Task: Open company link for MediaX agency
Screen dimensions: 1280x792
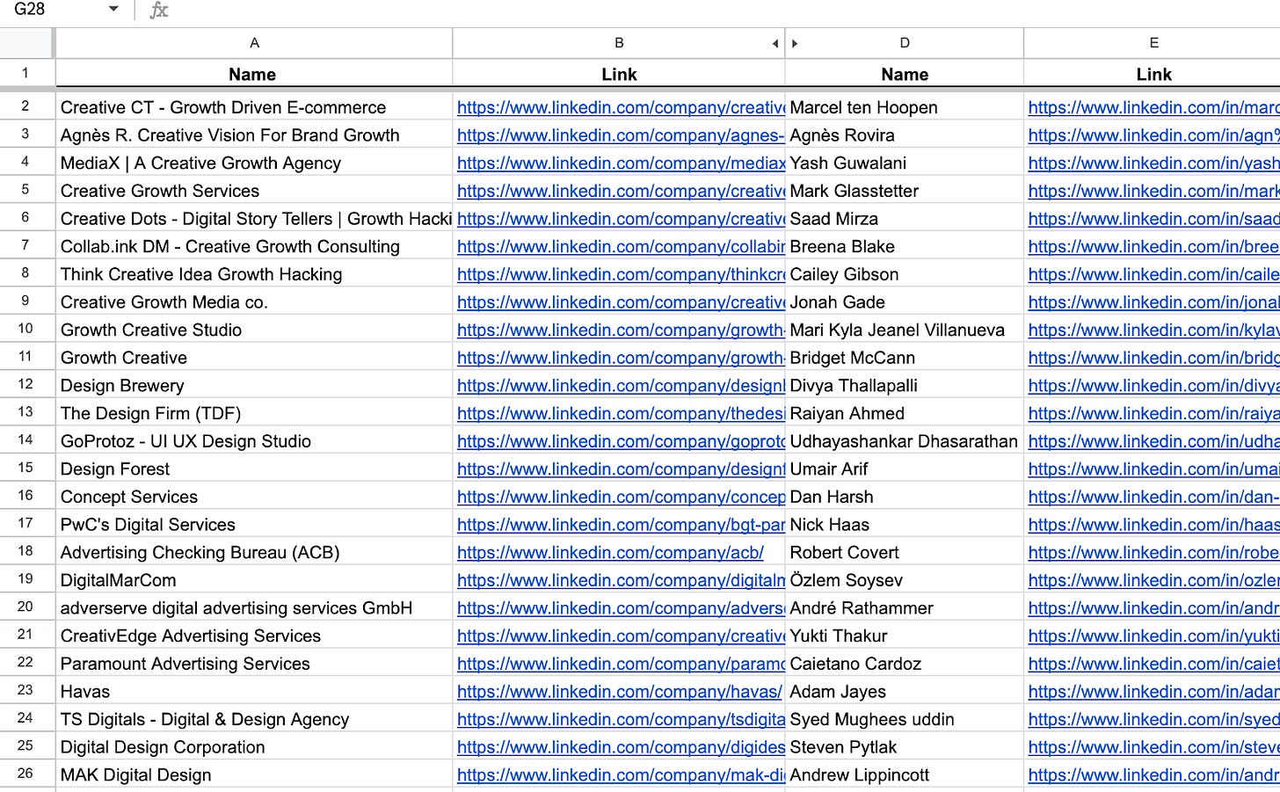Action: [621, 163]
